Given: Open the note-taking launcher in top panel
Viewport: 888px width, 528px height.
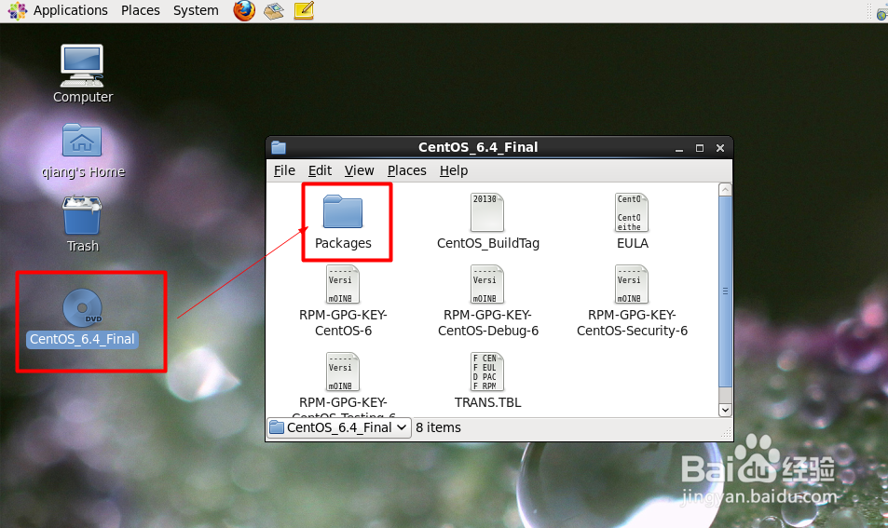Looking at the screenshot, I should tap(304, 10).
